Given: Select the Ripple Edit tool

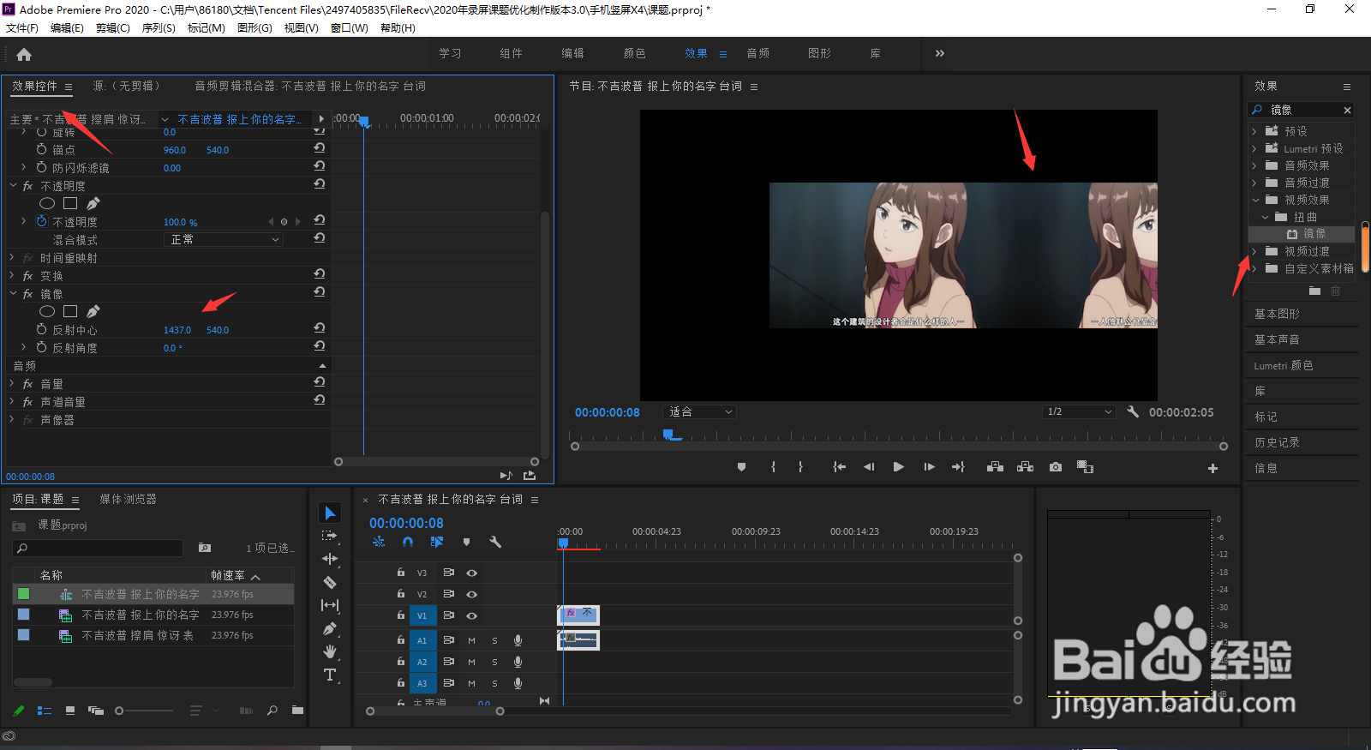Looking at the screenshot, I should pos(330,559).
